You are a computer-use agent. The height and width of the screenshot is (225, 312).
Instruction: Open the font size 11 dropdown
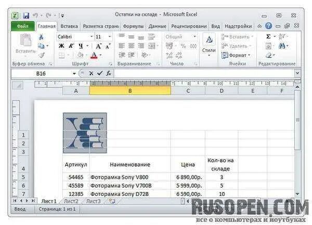tap(110, 36)
